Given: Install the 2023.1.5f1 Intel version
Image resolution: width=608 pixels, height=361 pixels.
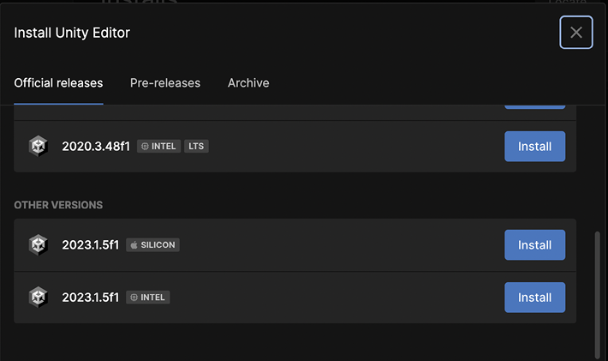Looking at the screenshot, I should click(534, 298).
